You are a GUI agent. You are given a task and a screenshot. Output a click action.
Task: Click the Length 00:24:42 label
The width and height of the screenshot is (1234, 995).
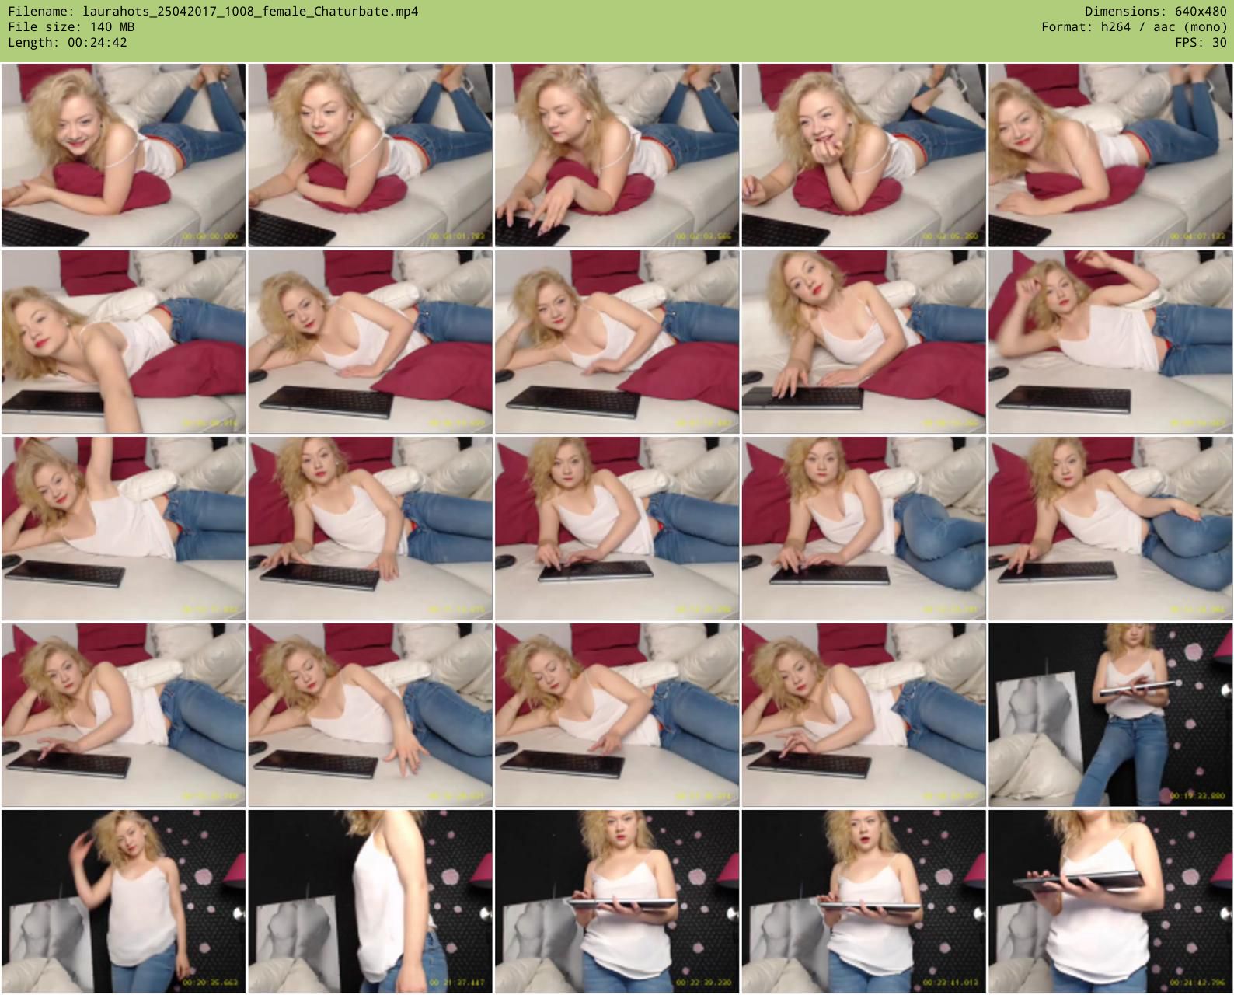pyautogui.click(x=68, y=43)
